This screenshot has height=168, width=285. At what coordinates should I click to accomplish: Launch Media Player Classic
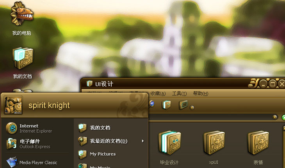[x=32, y=163]
